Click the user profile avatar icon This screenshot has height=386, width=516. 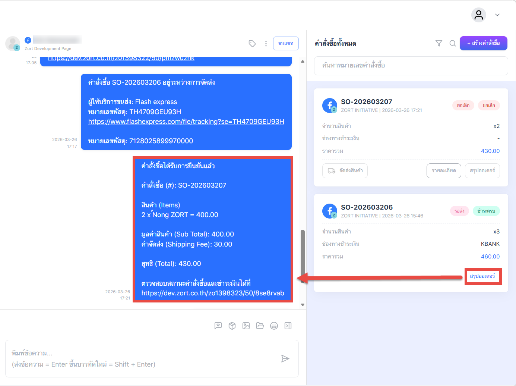pos(479,15)
